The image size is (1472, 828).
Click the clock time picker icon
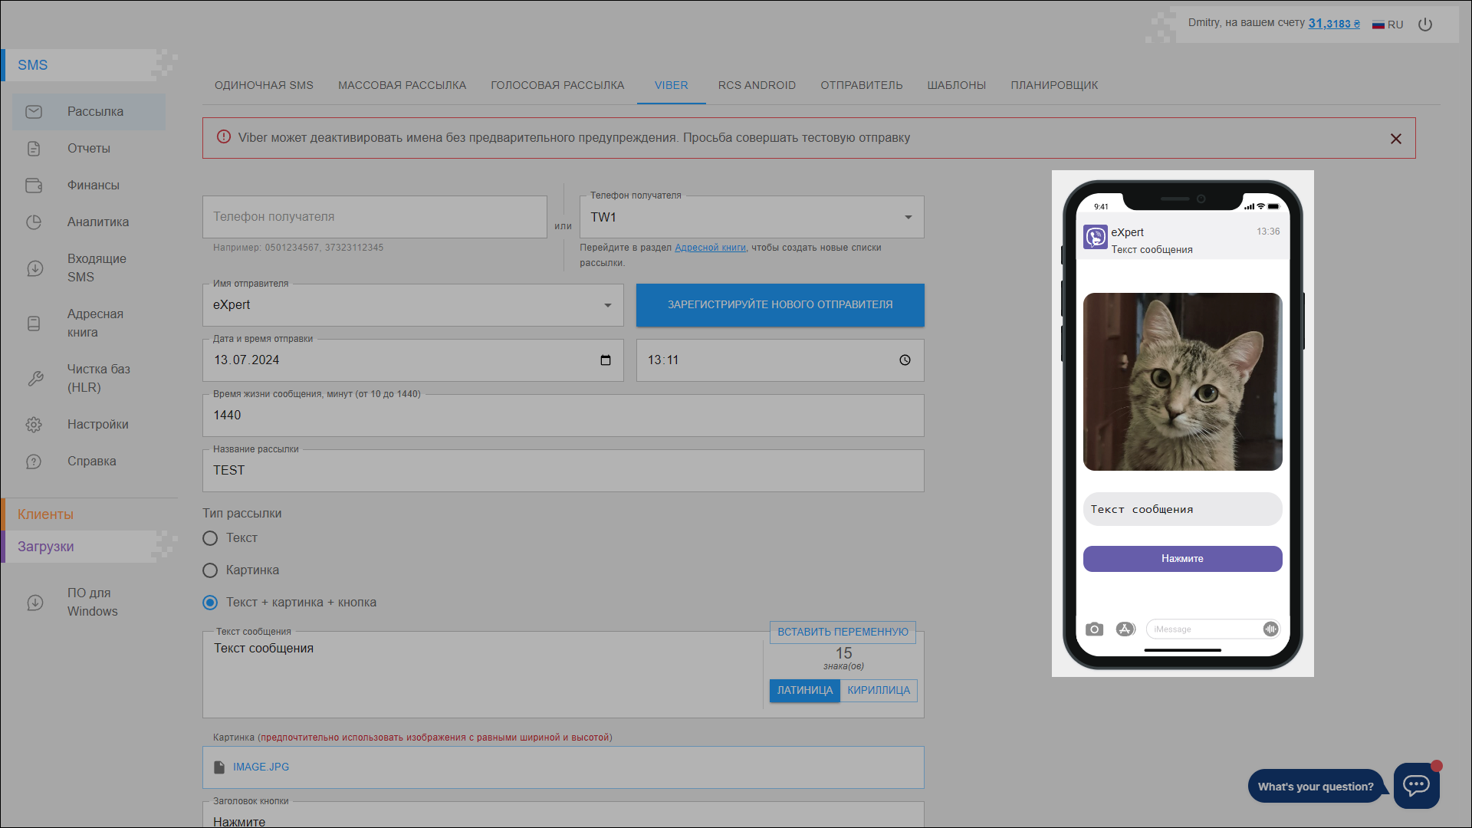click(905, 360)
